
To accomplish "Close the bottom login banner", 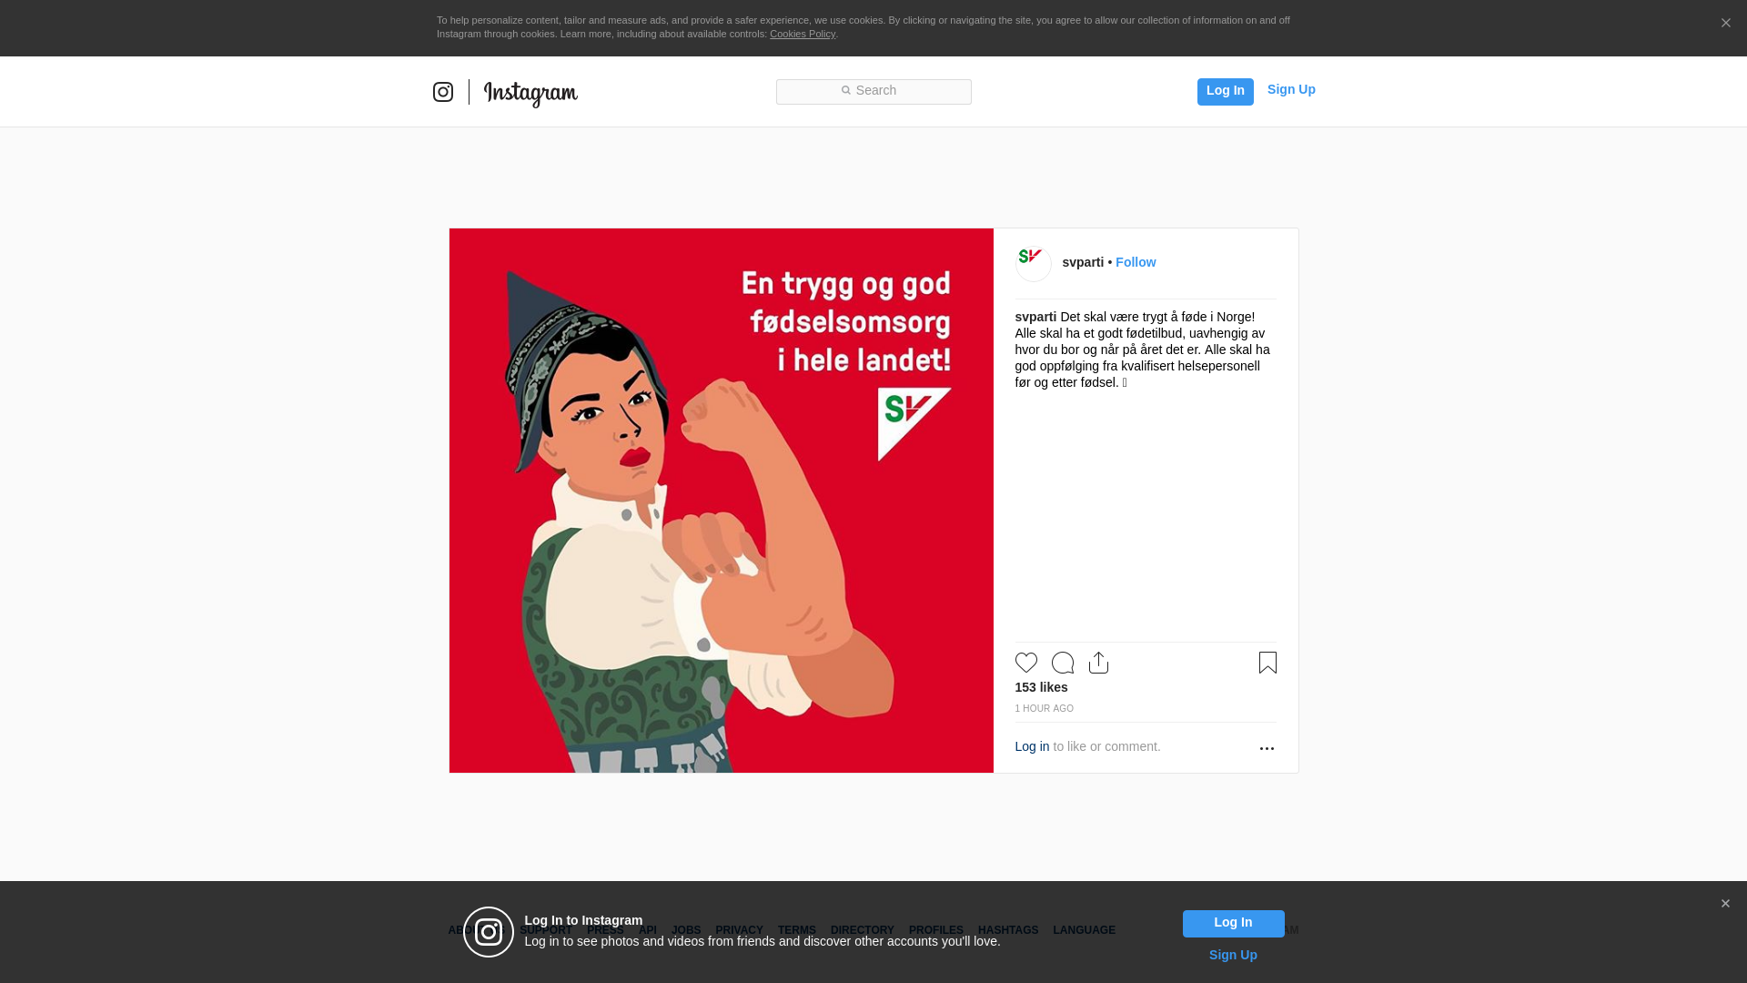I will [x=1725, y=904].
